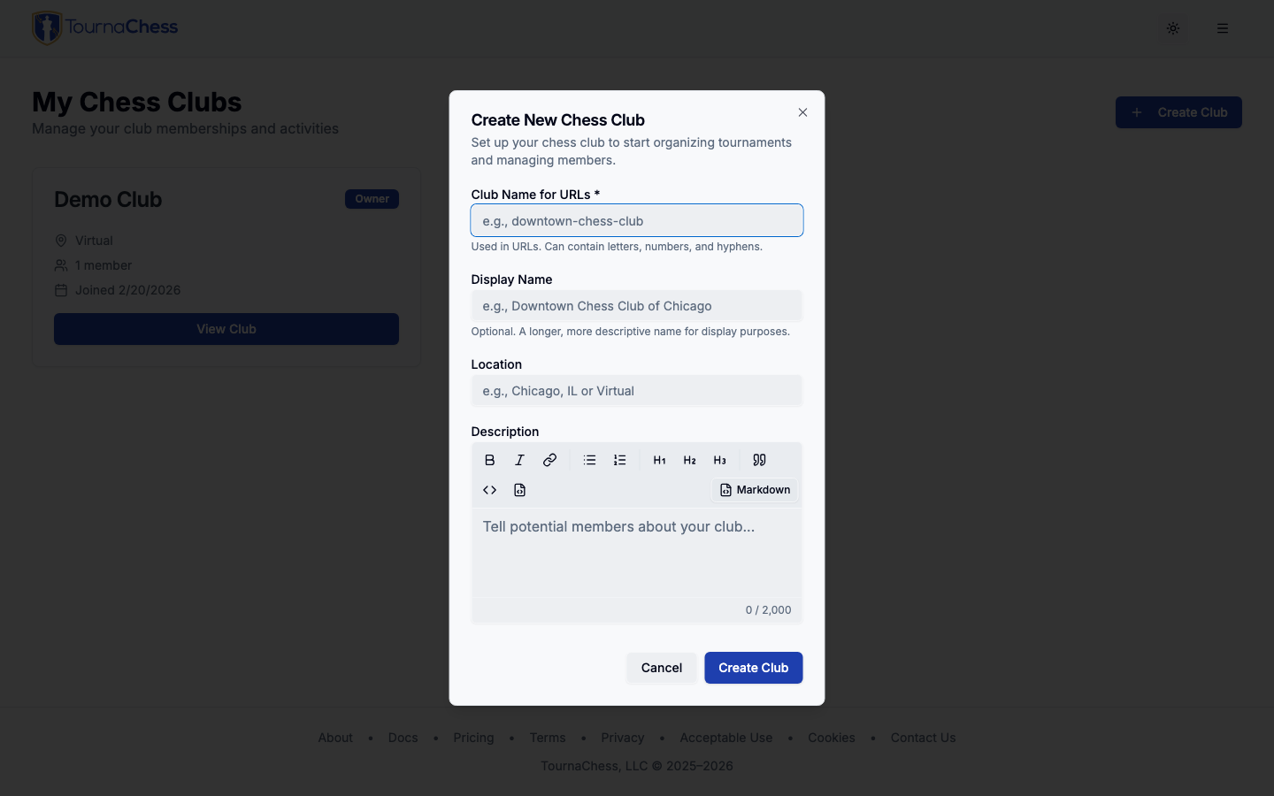1274x796 pixels.
Task: Apply Heading 1 style
Action: (659, 460)
